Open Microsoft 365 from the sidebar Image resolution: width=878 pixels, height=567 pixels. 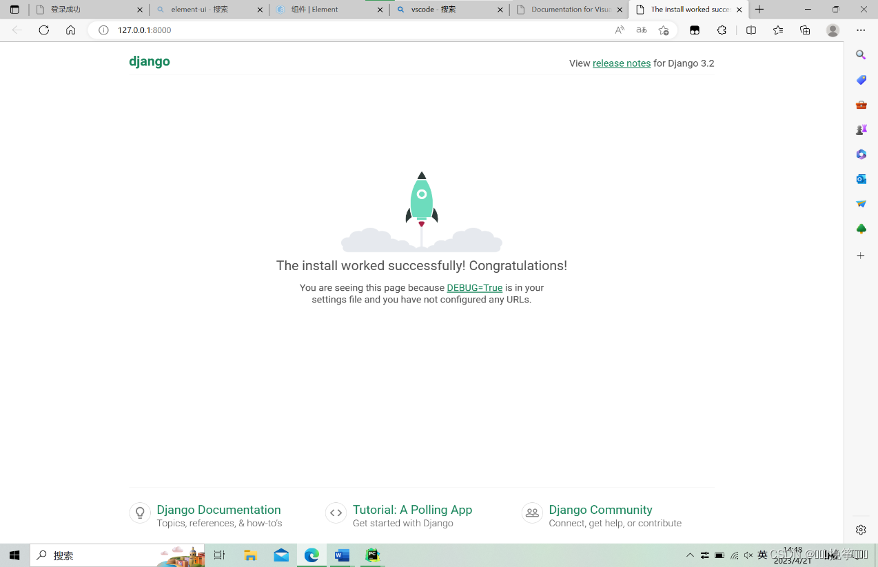[x=861, y=154]
